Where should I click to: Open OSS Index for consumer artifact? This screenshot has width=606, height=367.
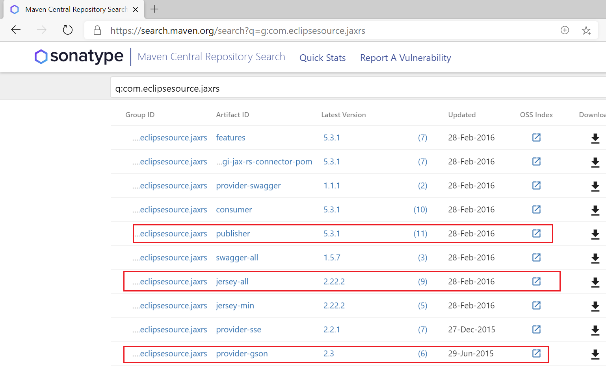[x=536, y=209]
